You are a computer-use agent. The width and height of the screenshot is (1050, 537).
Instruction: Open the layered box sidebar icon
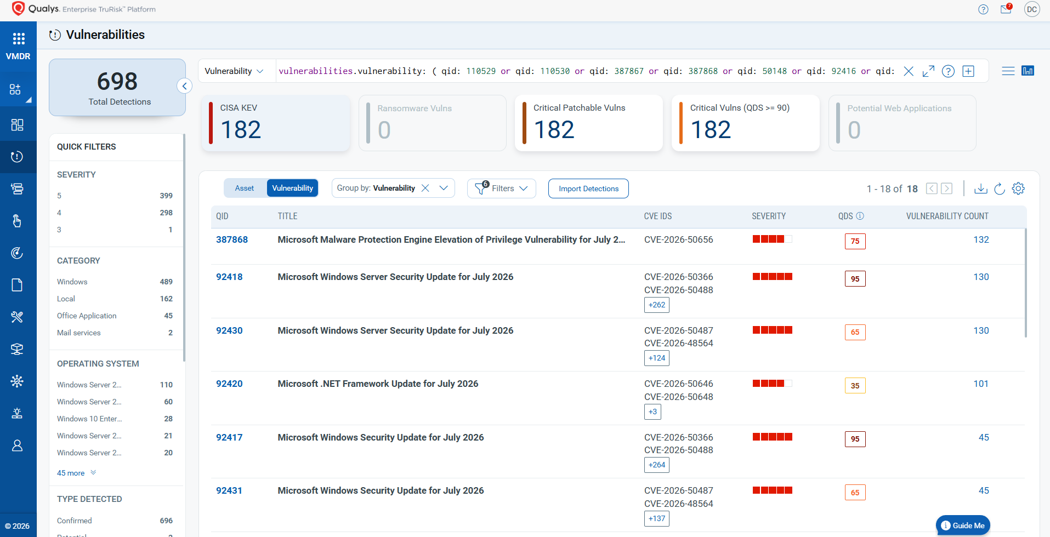tap(17, 349)
